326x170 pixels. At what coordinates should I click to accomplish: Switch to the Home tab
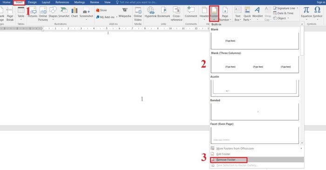[7, 2]
